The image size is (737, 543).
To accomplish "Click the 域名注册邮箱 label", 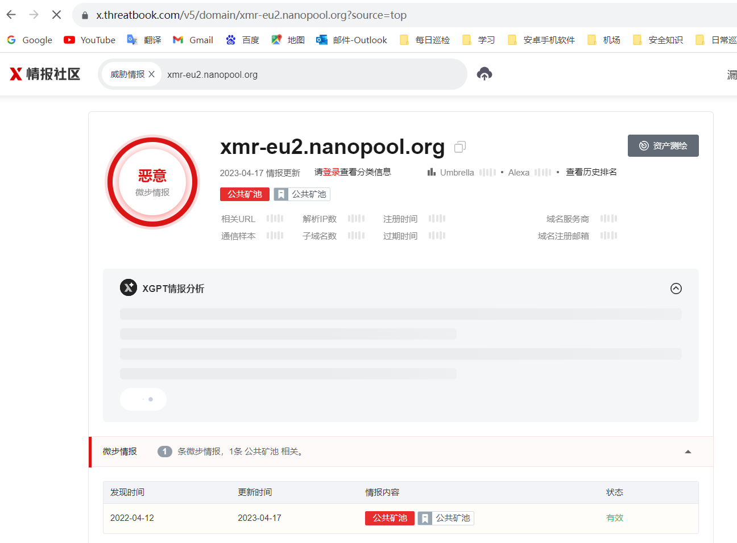I will click(x=564, y=236).
